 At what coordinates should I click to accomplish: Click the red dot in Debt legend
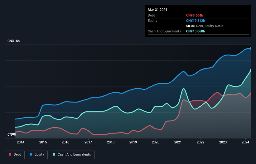coord(10,154)
